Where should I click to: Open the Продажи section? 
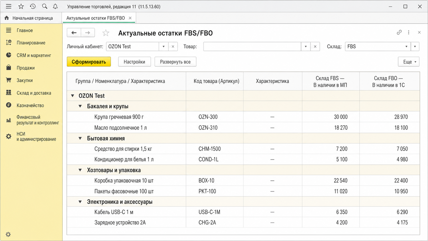tap(26, 68)
